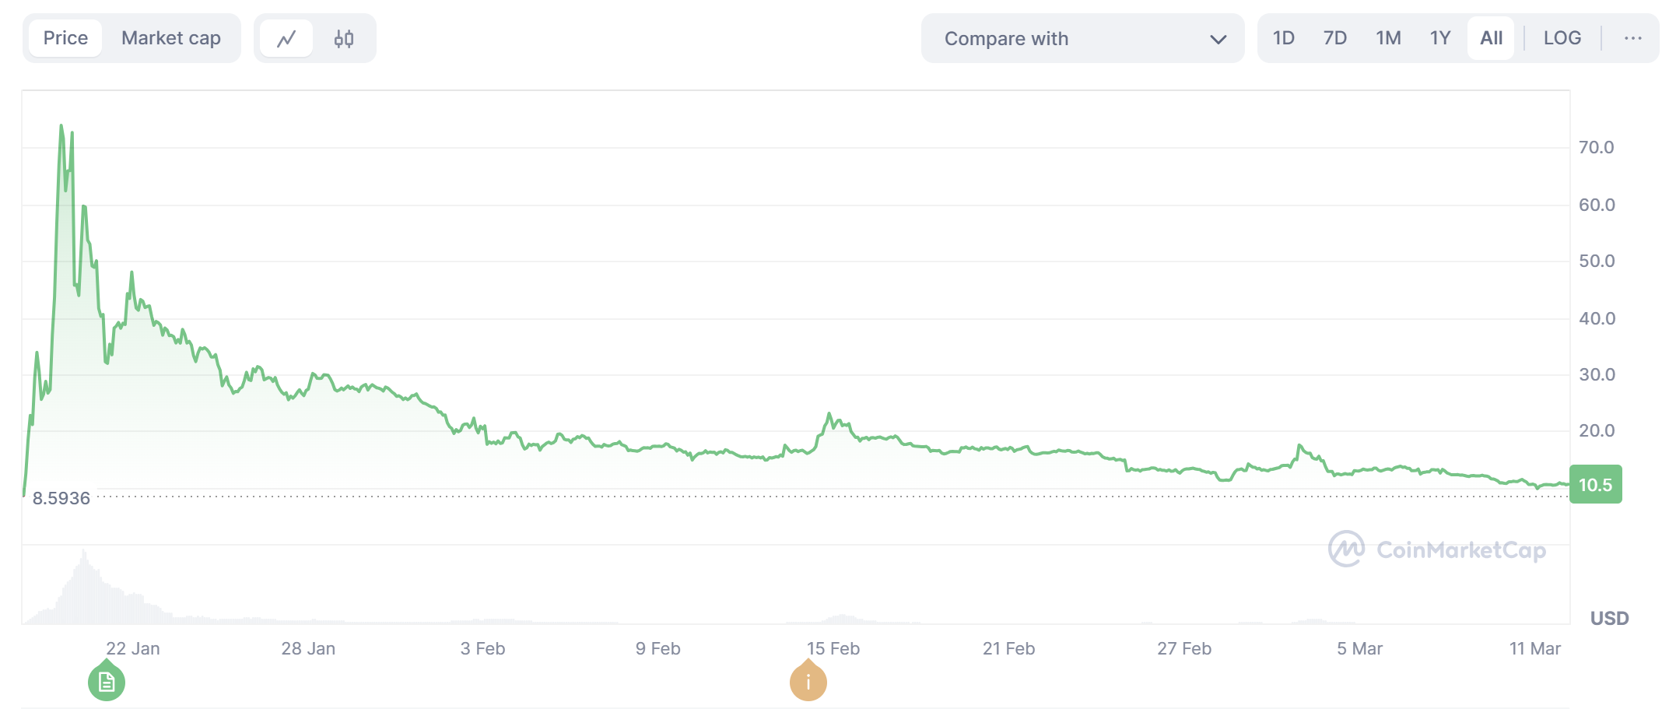Select the All time range

[x=1491, y=38]
